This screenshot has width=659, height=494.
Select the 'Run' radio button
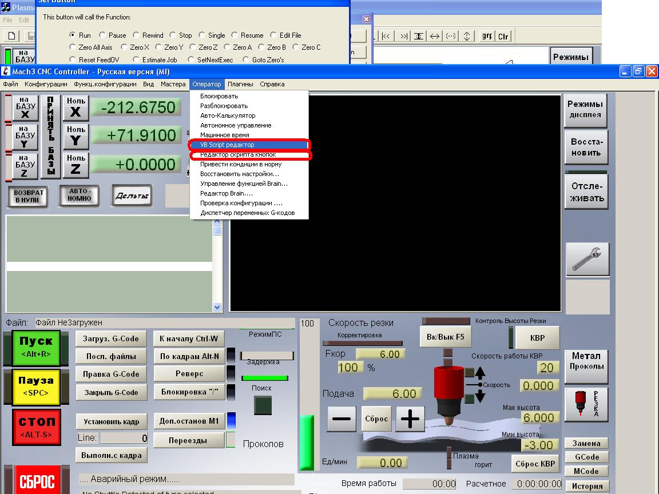pyautogui.click(x=73, y=35)
